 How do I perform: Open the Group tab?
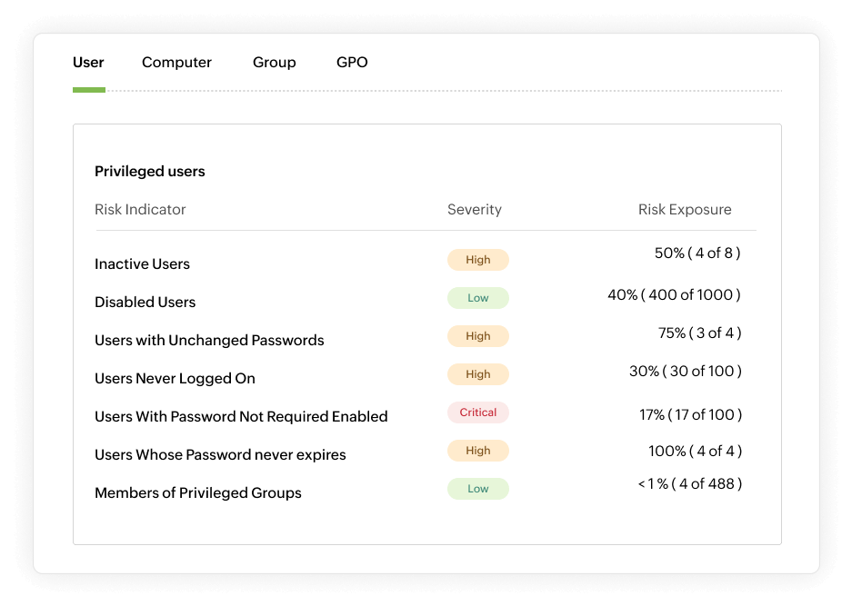click(x=274, y=62)
